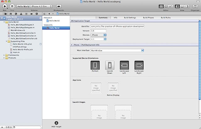Viewport: 201px width, 129px height.
Task: Expand the Frameworks folder
Action: tap(4, 55)
